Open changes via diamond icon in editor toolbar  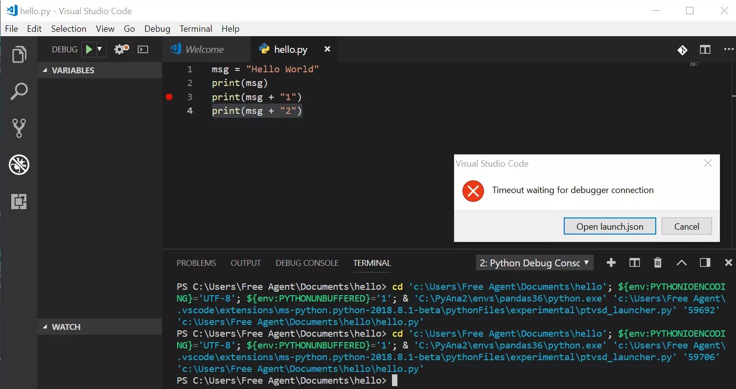click(x=682, y=50)
